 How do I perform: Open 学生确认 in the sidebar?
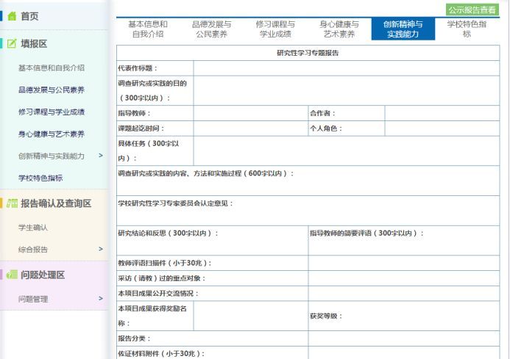click(33, 228)
